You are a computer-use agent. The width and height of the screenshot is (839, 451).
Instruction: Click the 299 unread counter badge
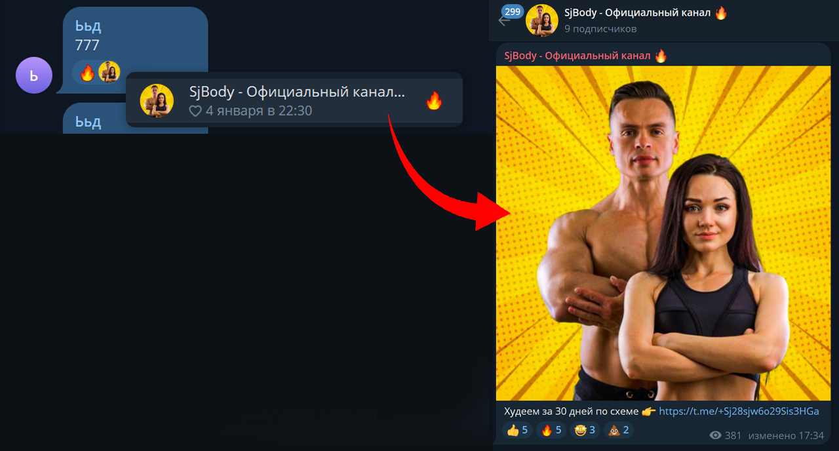(512, 11)
